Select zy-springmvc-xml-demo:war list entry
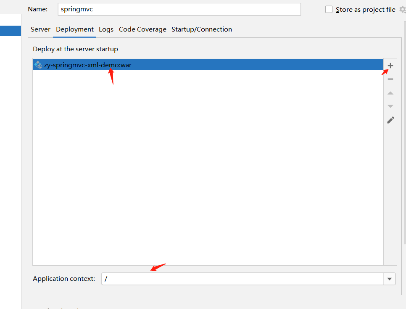This screenshot has width=406, height=309. tap(208, 65)
